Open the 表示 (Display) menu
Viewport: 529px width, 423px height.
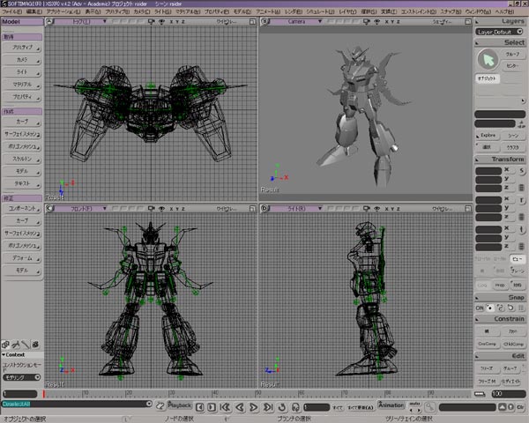coord(93,11)
